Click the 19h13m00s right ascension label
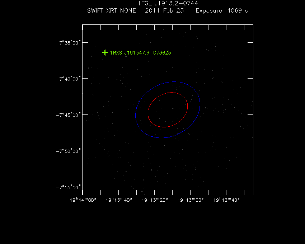Viewport: 305px width, 244px height. 191,200
